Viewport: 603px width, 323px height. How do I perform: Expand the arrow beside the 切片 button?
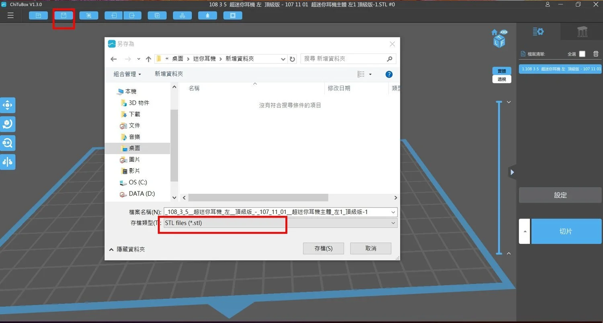[524, 231]
